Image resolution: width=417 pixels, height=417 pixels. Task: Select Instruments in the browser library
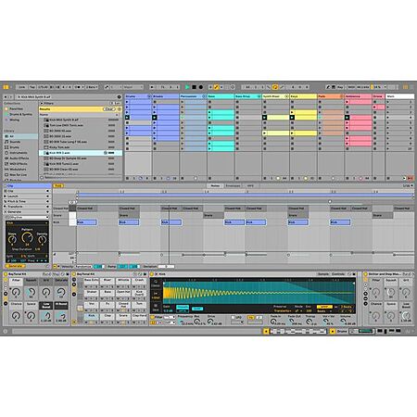(x=19, y=153)
